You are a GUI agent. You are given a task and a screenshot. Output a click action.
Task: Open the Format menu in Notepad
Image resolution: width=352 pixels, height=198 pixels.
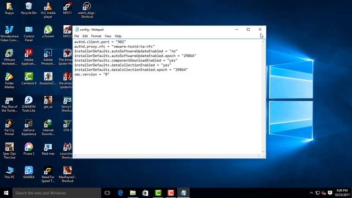(x=96, y=36)
